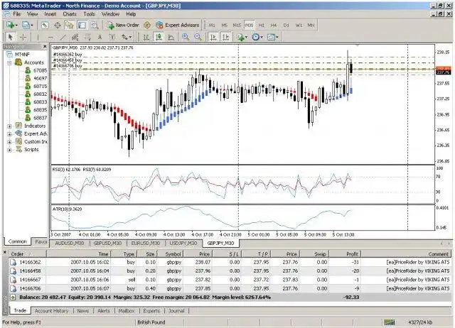This screenshot has width=455, height=328.
Task: Switch to the USDJPY,M30 chart tab
Action: pyautogui.click(x=183, y=243)
